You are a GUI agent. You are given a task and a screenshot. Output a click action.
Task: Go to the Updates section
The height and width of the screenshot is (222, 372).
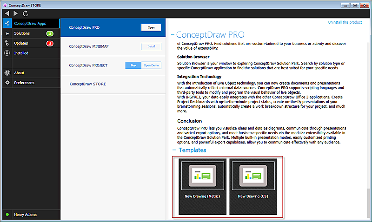tap(31, 43)
